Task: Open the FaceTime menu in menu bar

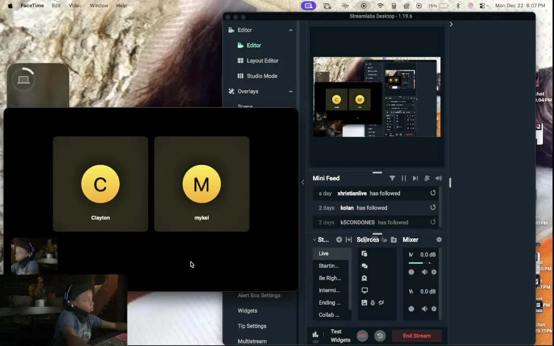Action: [x=32, y=6]
